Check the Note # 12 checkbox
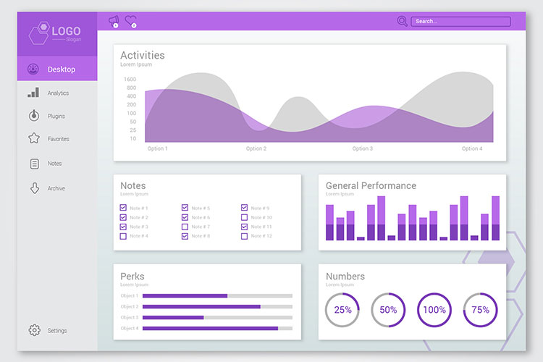The image size is (543, 362). coord(245,236)
